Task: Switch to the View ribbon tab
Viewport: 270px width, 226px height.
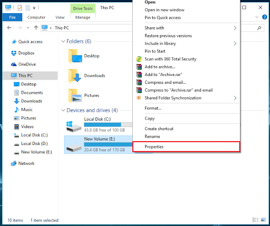Action: 60,17
